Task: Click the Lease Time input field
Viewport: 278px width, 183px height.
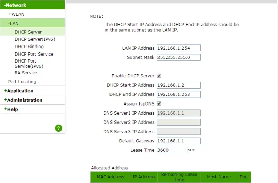Action: [172, 150]
